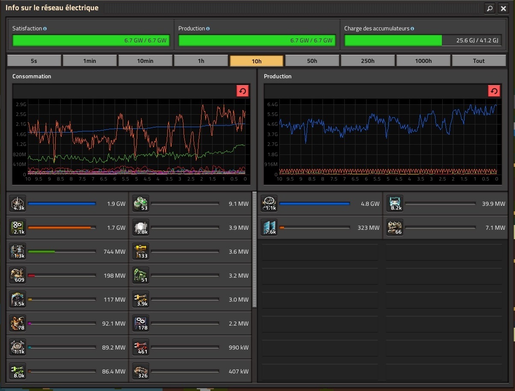
Task: Click the accumulator charge progress bar
Action: 423,41
